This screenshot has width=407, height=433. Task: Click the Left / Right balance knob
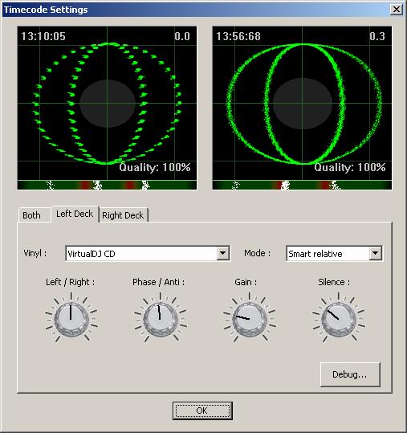point(71,320)
